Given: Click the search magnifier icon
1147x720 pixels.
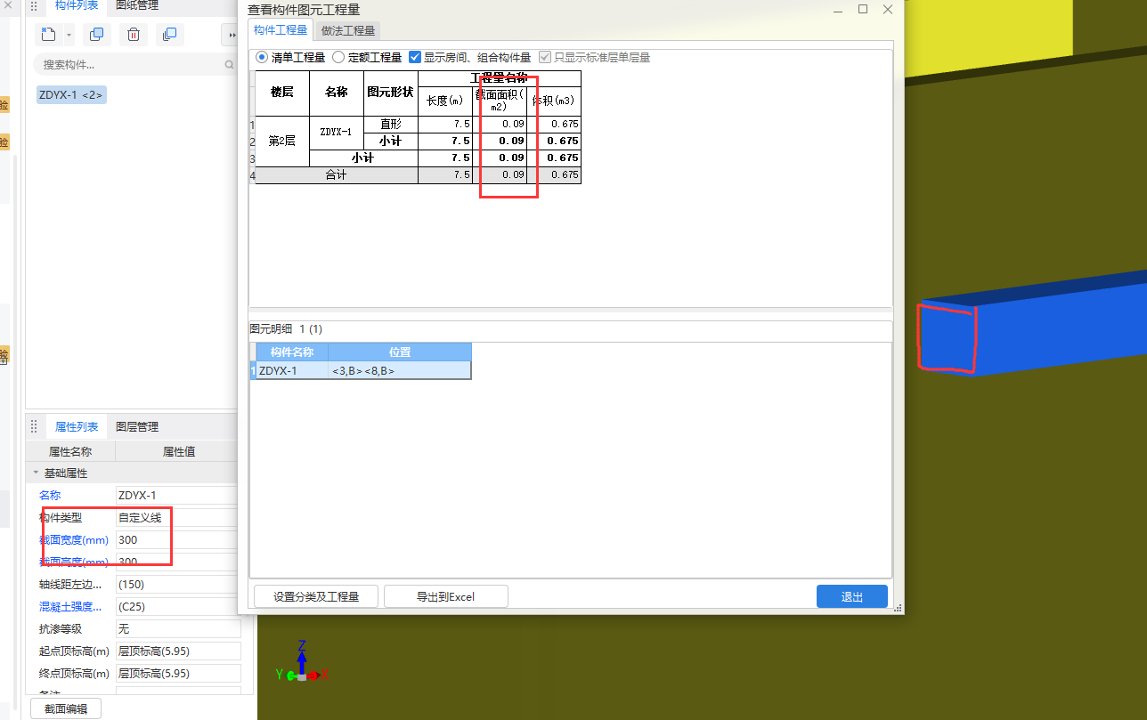Looking at the screenshot, I should [229, 65].
